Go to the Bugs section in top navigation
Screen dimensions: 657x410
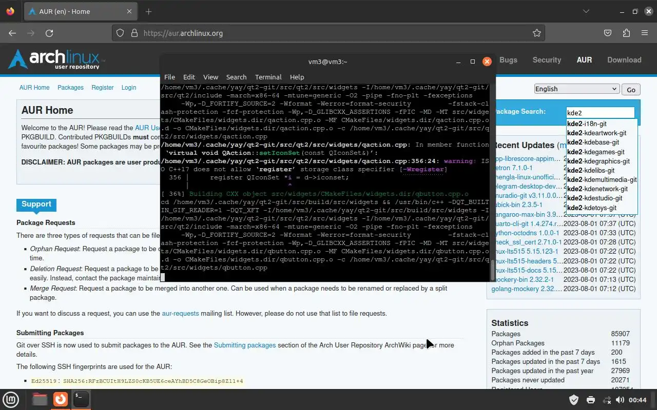click(x=508, y=60)
